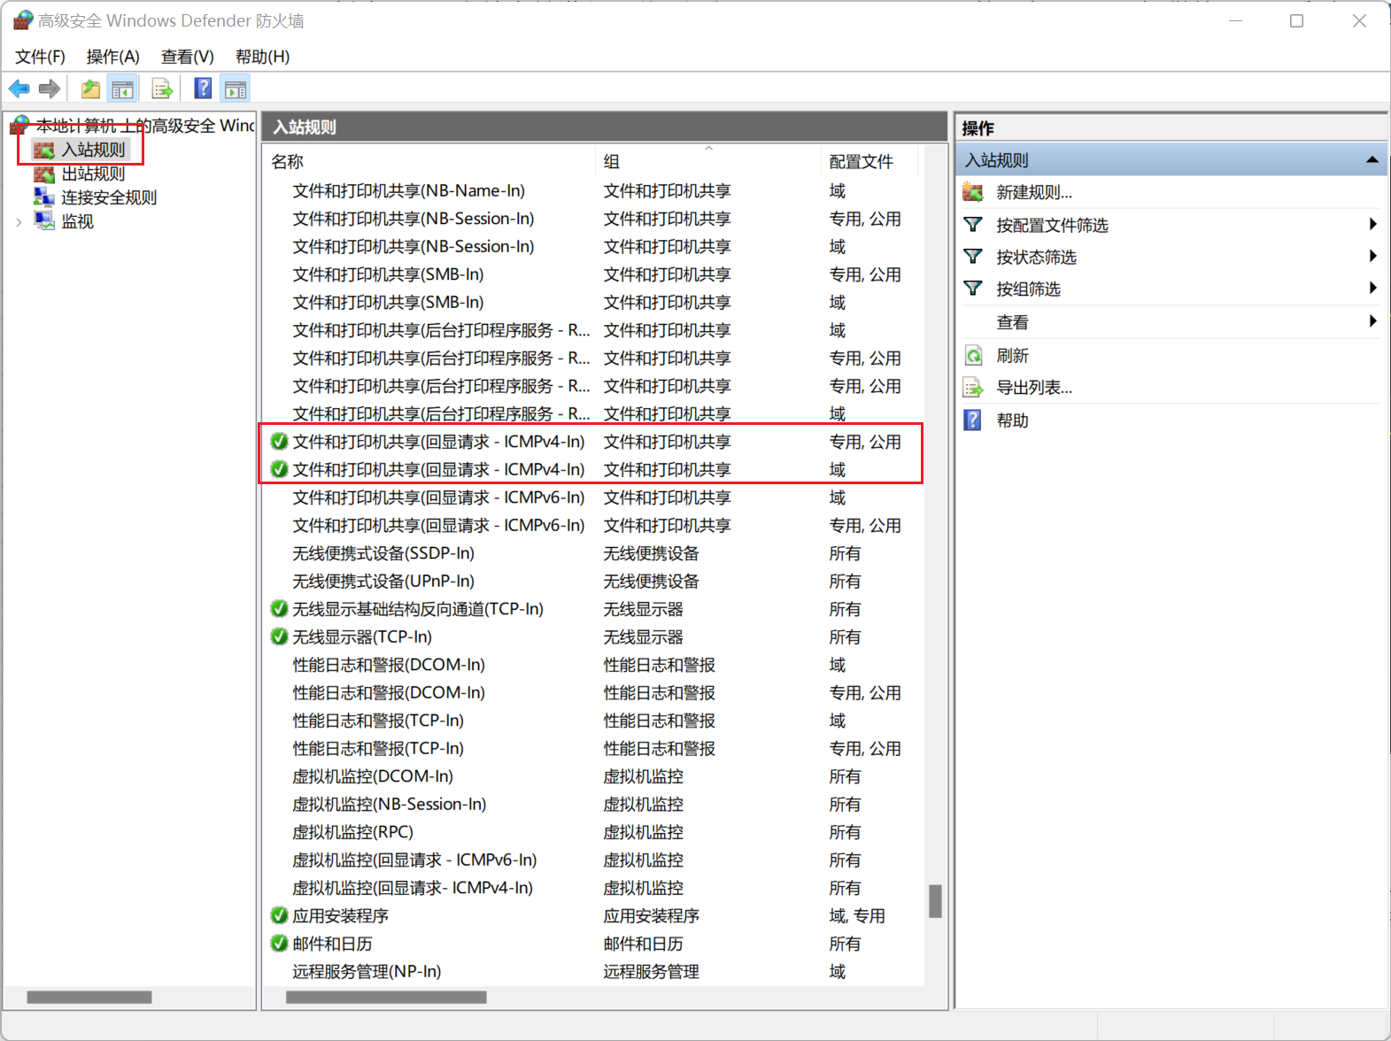Click green check icon of ICMPv4-In 域 rule
1391x1041 pixels.
279,469
